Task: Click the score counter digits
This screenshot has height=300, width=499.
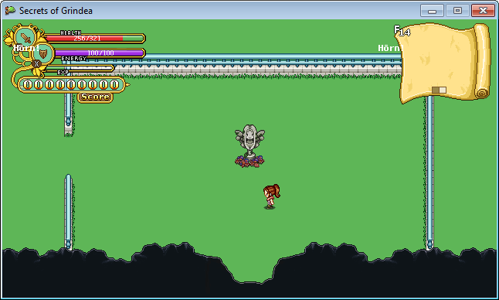Action: (x=70, y=85)
